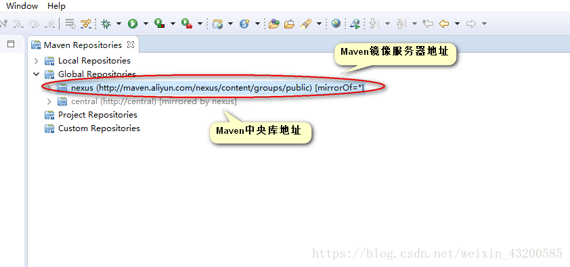Open the Debug dropdown arrow
Image resolution: width=570 pixels, height=267 pixels.
(x=118, y=24)
